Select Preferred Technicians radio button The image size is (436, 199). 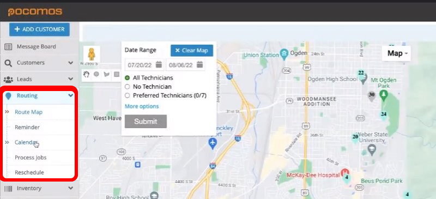click(128, 95)
